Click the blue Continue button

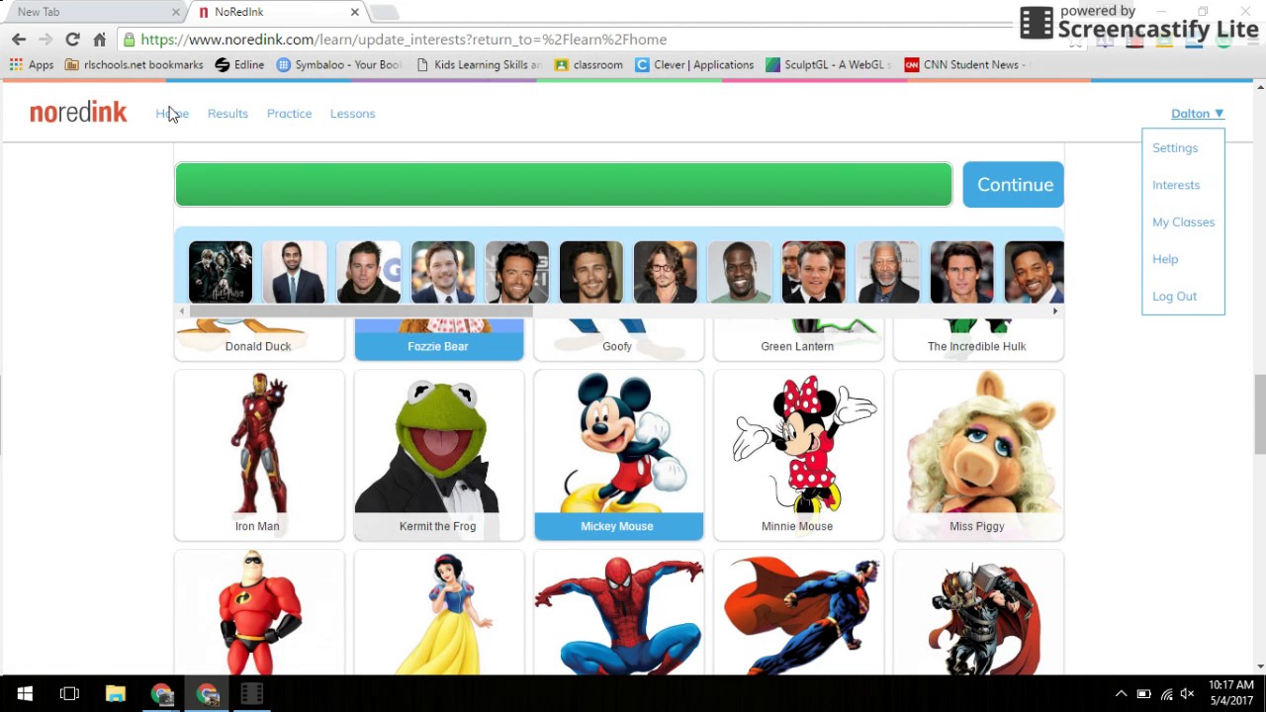(x=1014, y=185)
